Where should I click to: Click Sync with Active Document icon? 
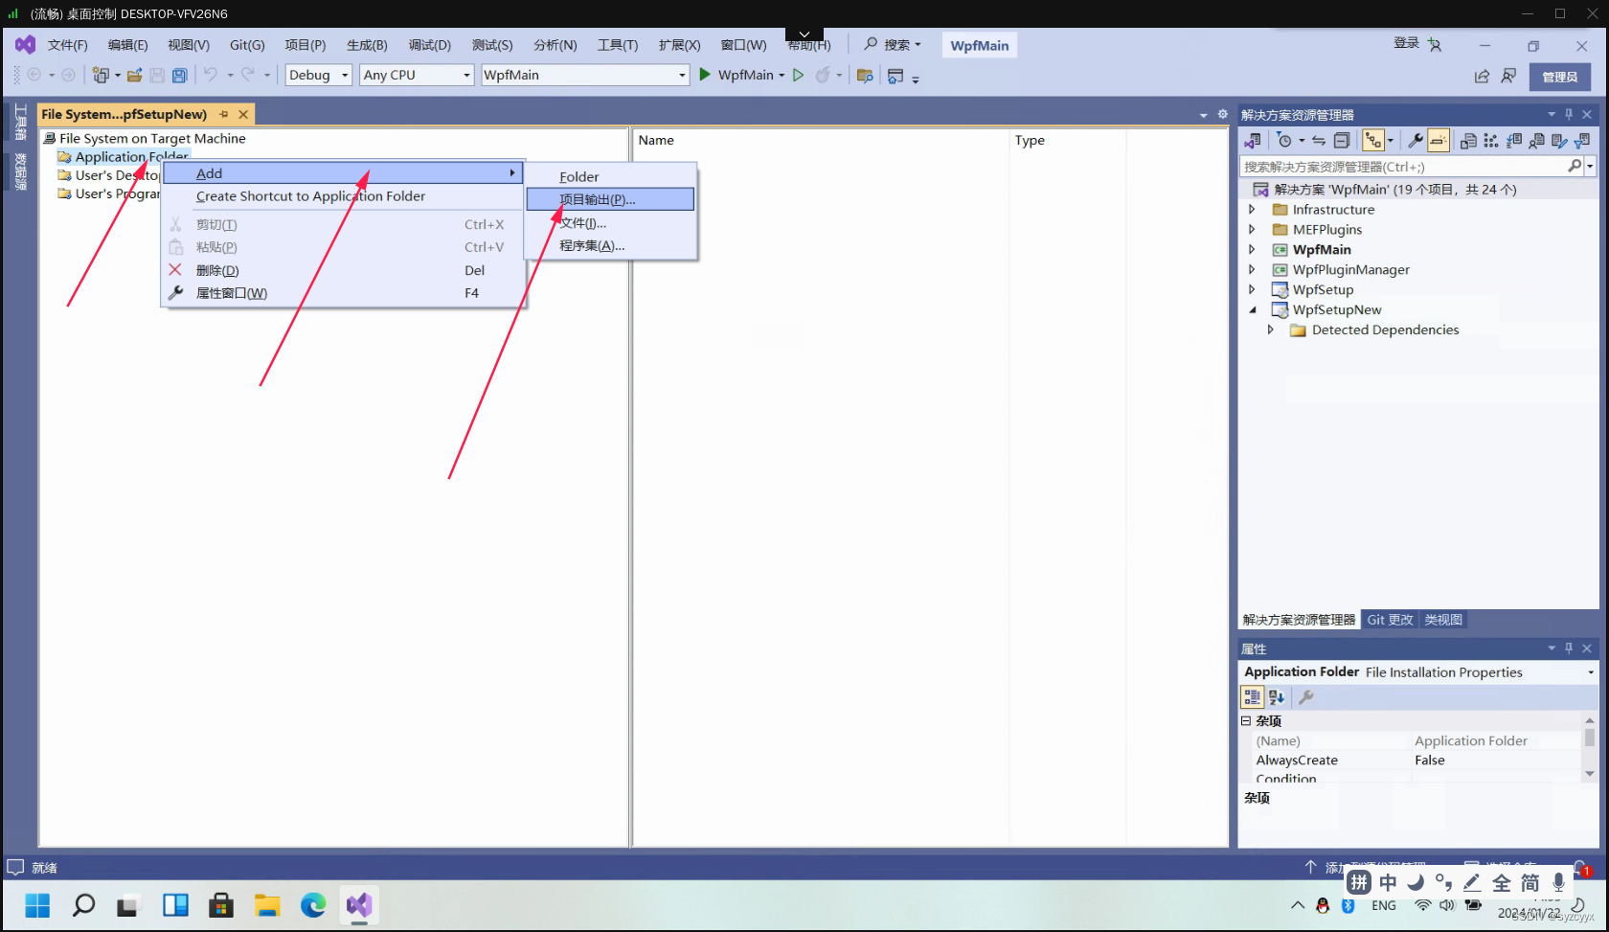click(1319, 141)
